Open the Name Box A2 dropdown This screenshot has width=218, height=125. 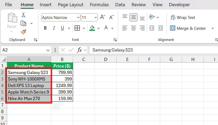point(48,50)
